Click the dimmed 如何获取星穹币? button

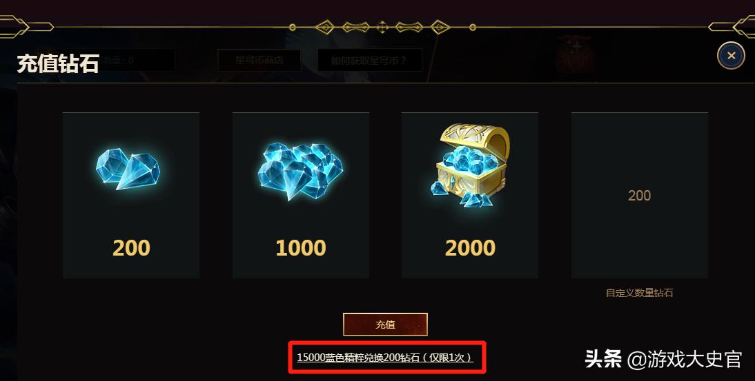(369, 60)
